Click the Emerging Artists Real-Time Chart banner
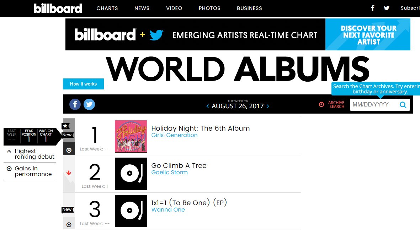 tap(238, 34)
